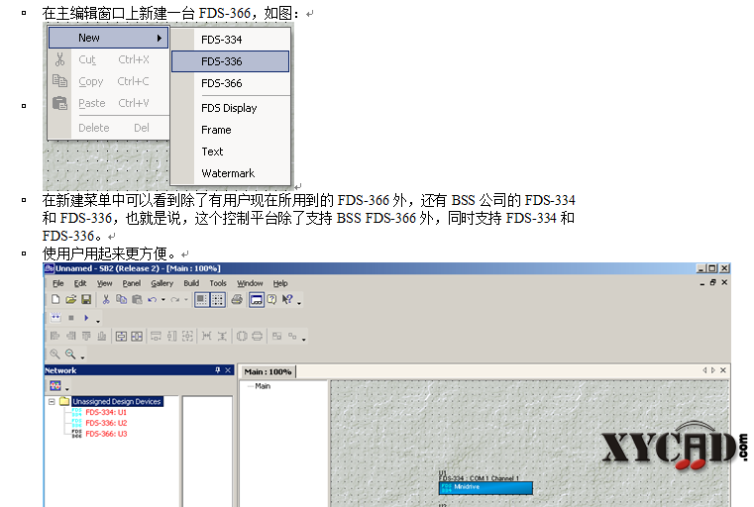Select FDS-366: U3 in network tree
754x507 pixels.
tap(106, 434)
